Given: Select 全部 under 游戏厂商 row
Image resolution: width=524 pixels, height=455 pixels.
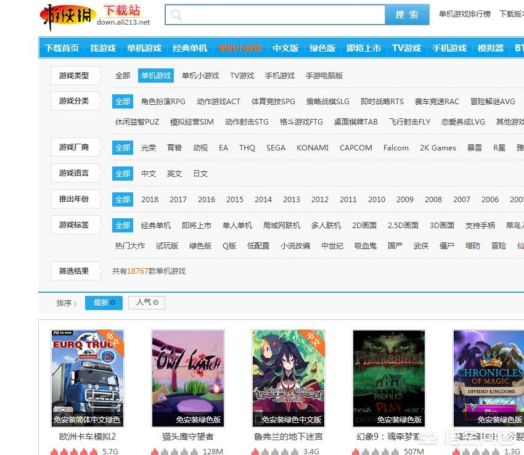Looking at the screenshot, I should click(122, 147).
